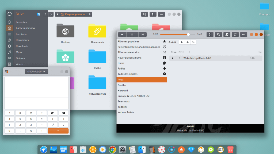Click the calculator undo button
Screen dimensions: 274x154
point(53,113)
